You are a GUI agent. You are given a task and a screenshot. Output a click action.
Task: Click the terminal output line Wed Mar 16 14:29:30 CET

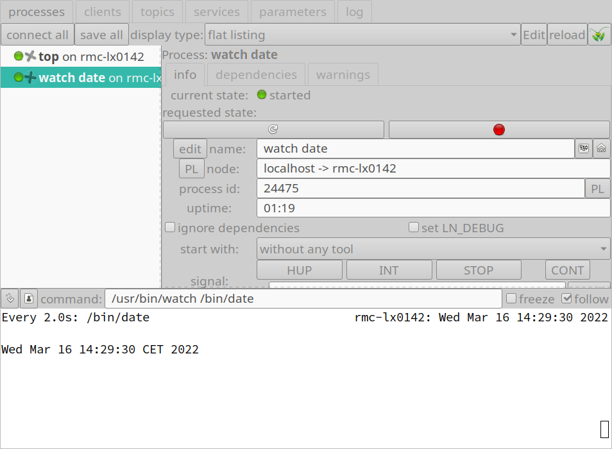pos(100,349)
